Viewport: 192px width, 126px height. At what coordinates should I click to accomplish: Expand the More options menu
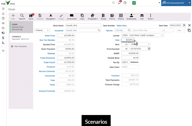[x=151, y=17]
